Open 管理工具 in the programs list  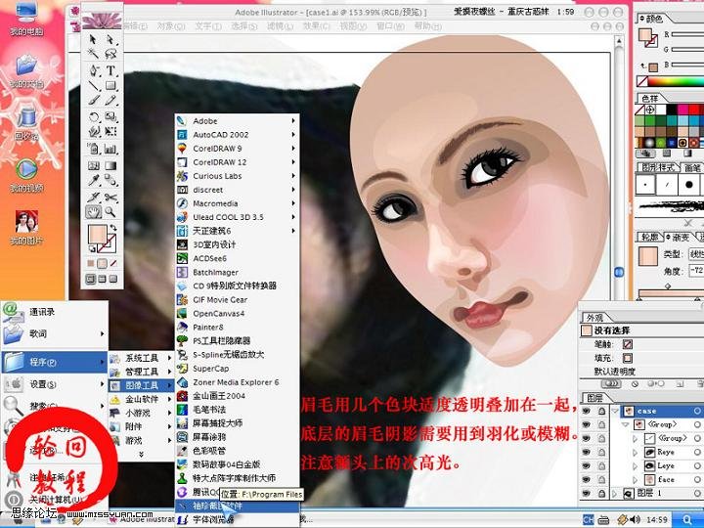click(x=141, y=372)
